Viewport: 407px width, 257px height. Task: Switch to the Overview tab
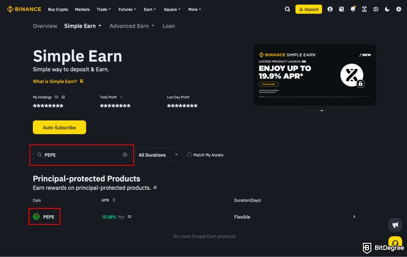[x=45, y=26]
